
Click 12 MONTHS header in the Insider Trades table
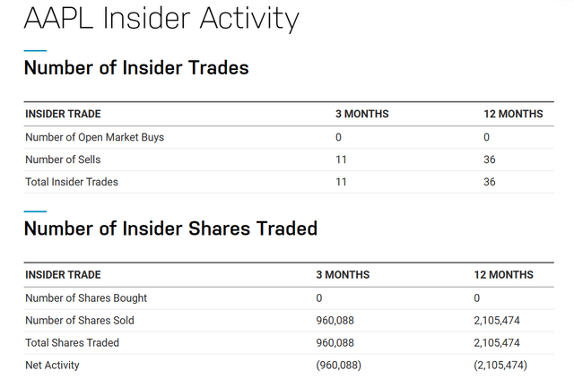(513, 114)
